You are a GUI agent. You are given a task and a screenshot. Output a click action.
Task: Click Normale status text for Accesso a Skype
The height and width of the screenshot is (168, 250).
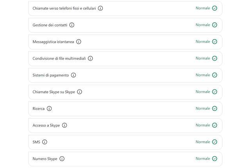[203, 125]
